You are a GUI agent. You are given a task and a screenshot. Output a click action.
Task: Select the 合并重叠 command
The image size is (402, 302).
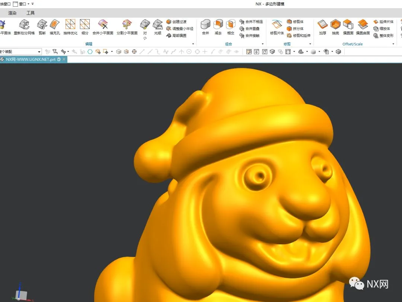tap(249, 29)
